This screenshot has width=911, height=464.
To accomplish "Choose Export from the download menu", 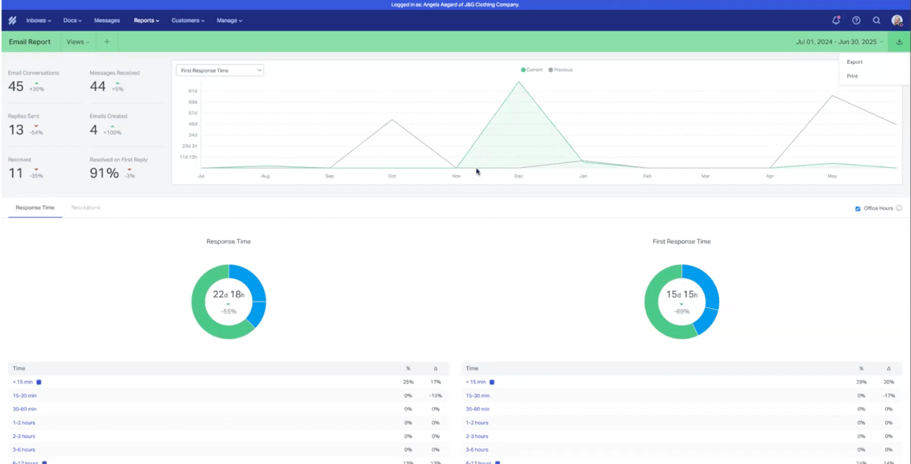I will pyautogui.click(x=854, y=62).
